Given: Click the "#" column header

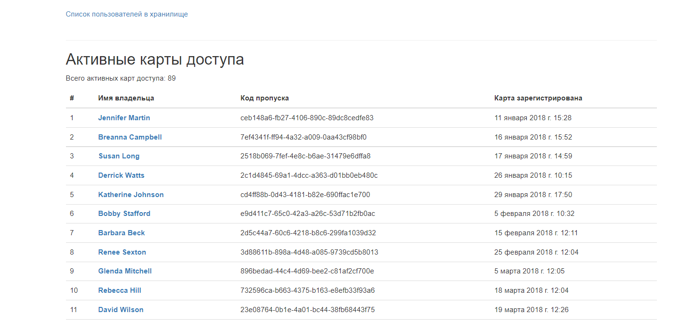Looking at the screenshot, I should 71,98.
